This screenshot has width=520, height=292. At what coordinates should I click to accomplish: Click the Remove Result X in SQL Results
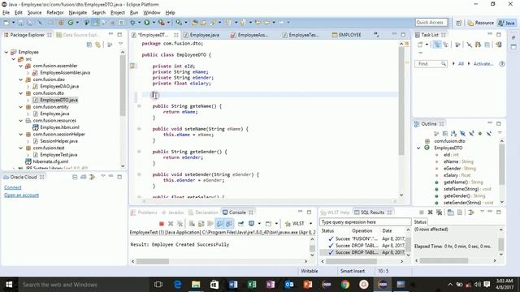coord(430,213)
